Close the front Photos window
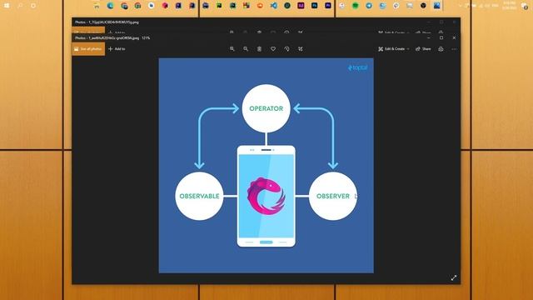This screenshot has height=300, width=533. [454, 37]
